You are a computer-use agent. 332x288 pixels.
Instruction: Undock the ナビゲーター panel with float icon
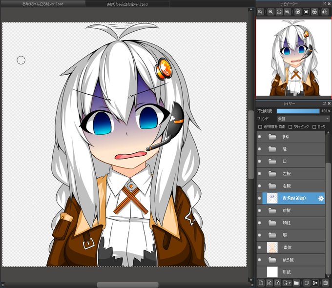(x=324, y=4)
